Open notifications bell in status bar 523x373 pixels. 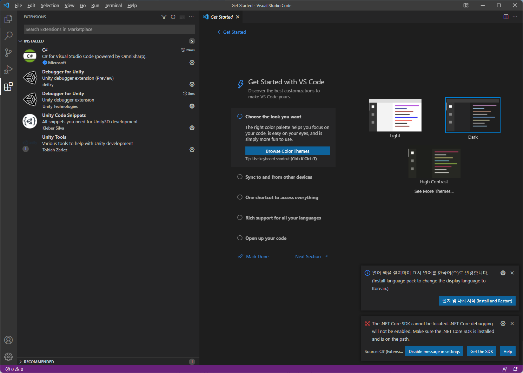[x=515, y=369]
